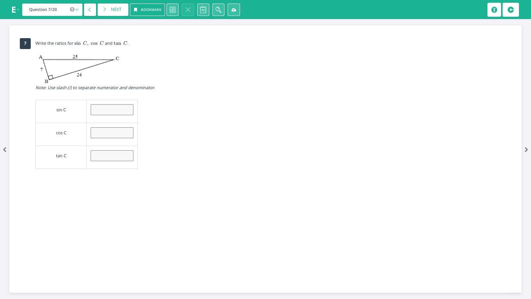Click the 'cos C' row label
This screenshot has width=531, height=299.
click(61, 133)
